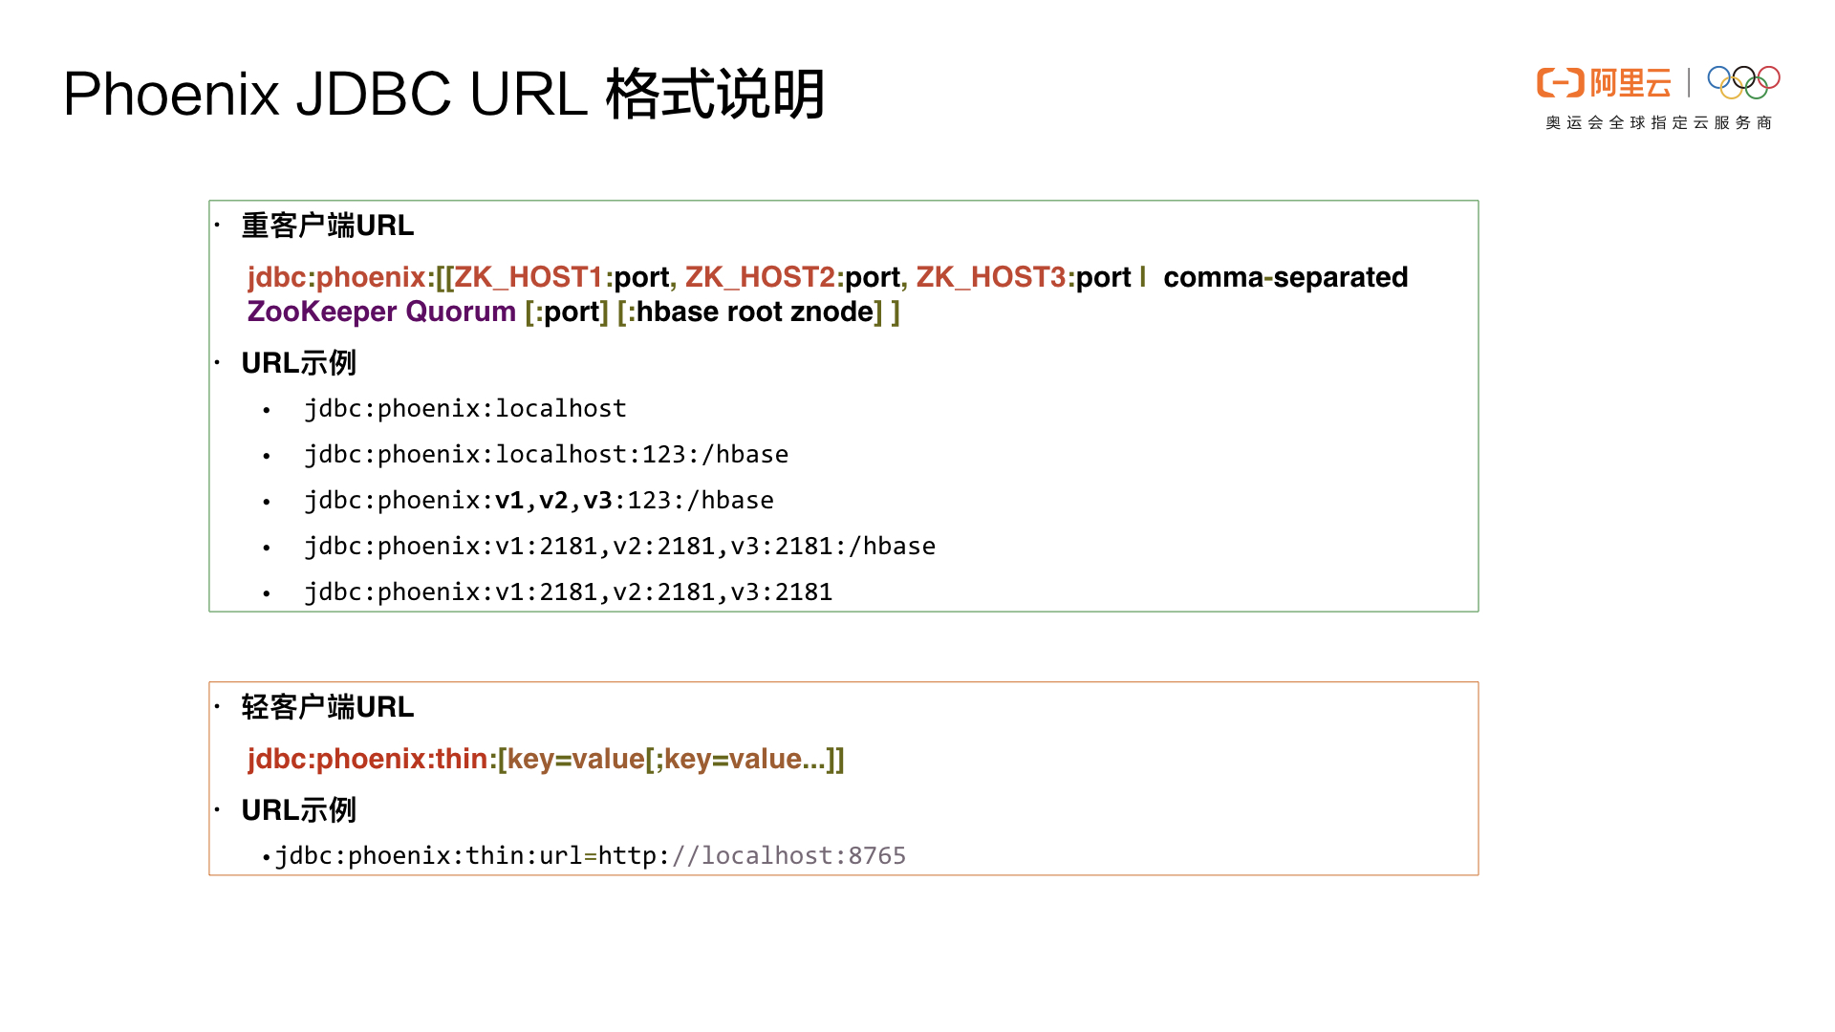This screenshot has width=1835, height=1032.
Task: Select the 重客户端URL heading
Action: (327, 226)
